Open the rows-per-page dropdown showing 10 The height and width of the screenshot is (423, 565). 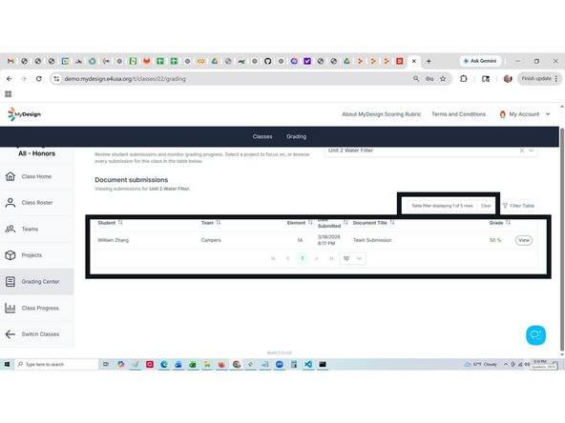[x=352, y=258]
